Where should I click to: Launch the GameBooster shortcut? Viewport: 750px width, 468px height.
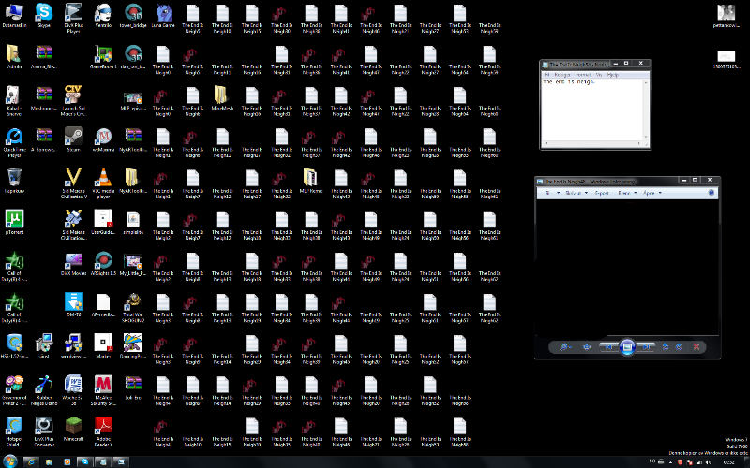point(103,57)
